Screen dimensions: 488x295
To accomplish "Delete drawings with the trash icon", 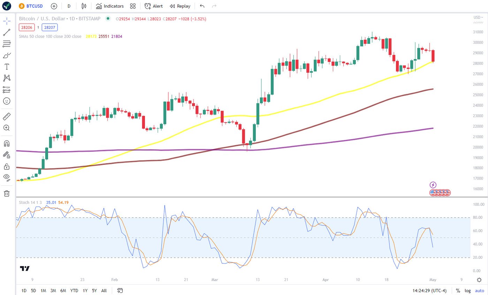I will click(7, 193).
